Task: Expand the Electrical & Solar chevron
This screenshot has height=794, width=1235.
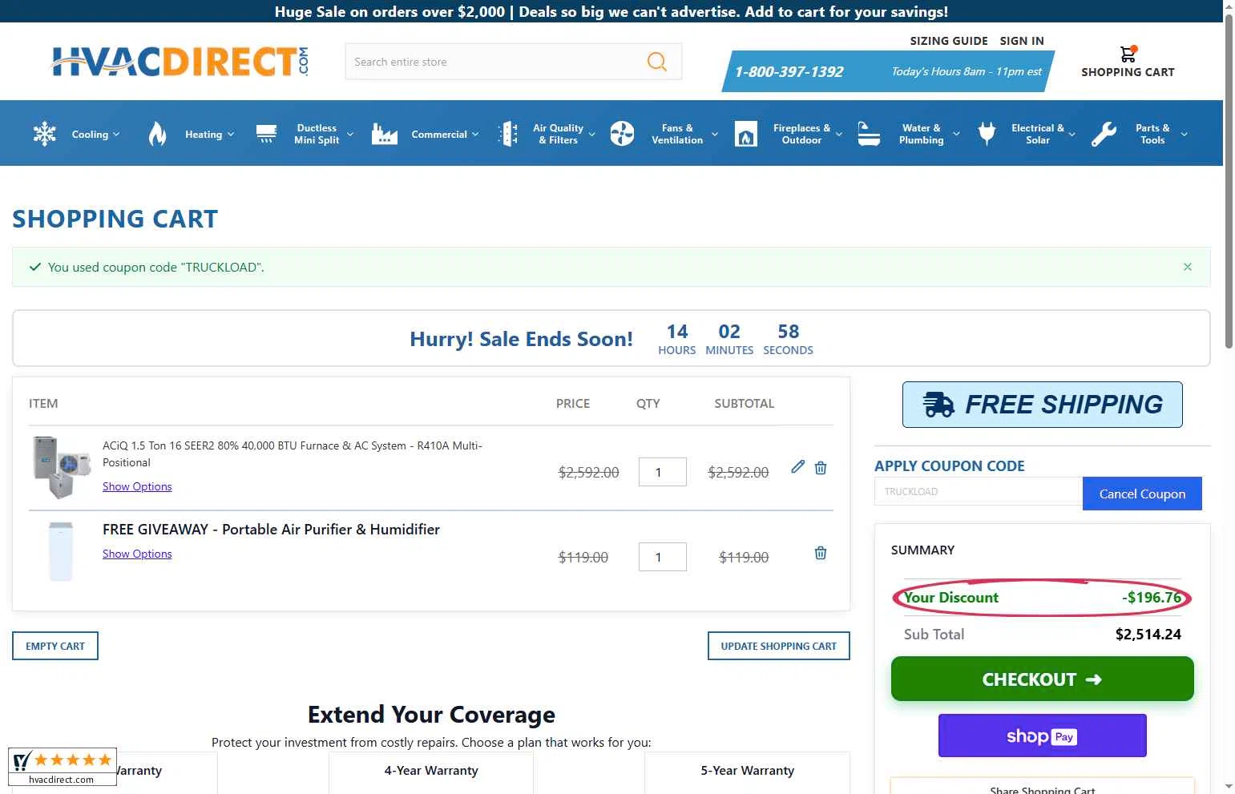Action: [1072, 135]
